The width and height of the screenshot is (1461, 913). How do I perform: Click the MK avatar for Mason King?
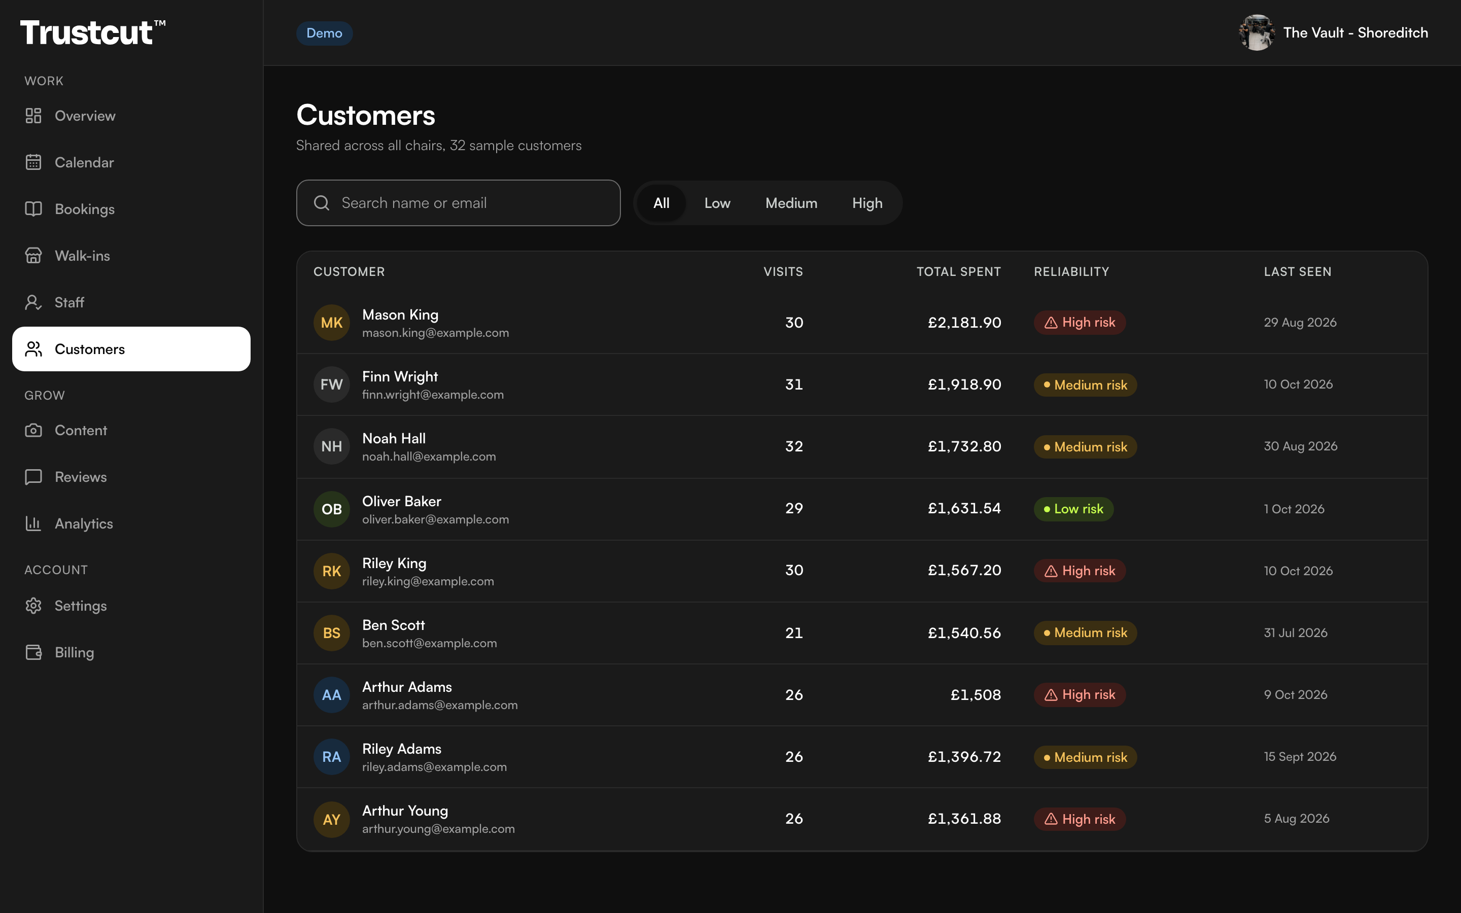pyautogui.click(x=331, y=323)
